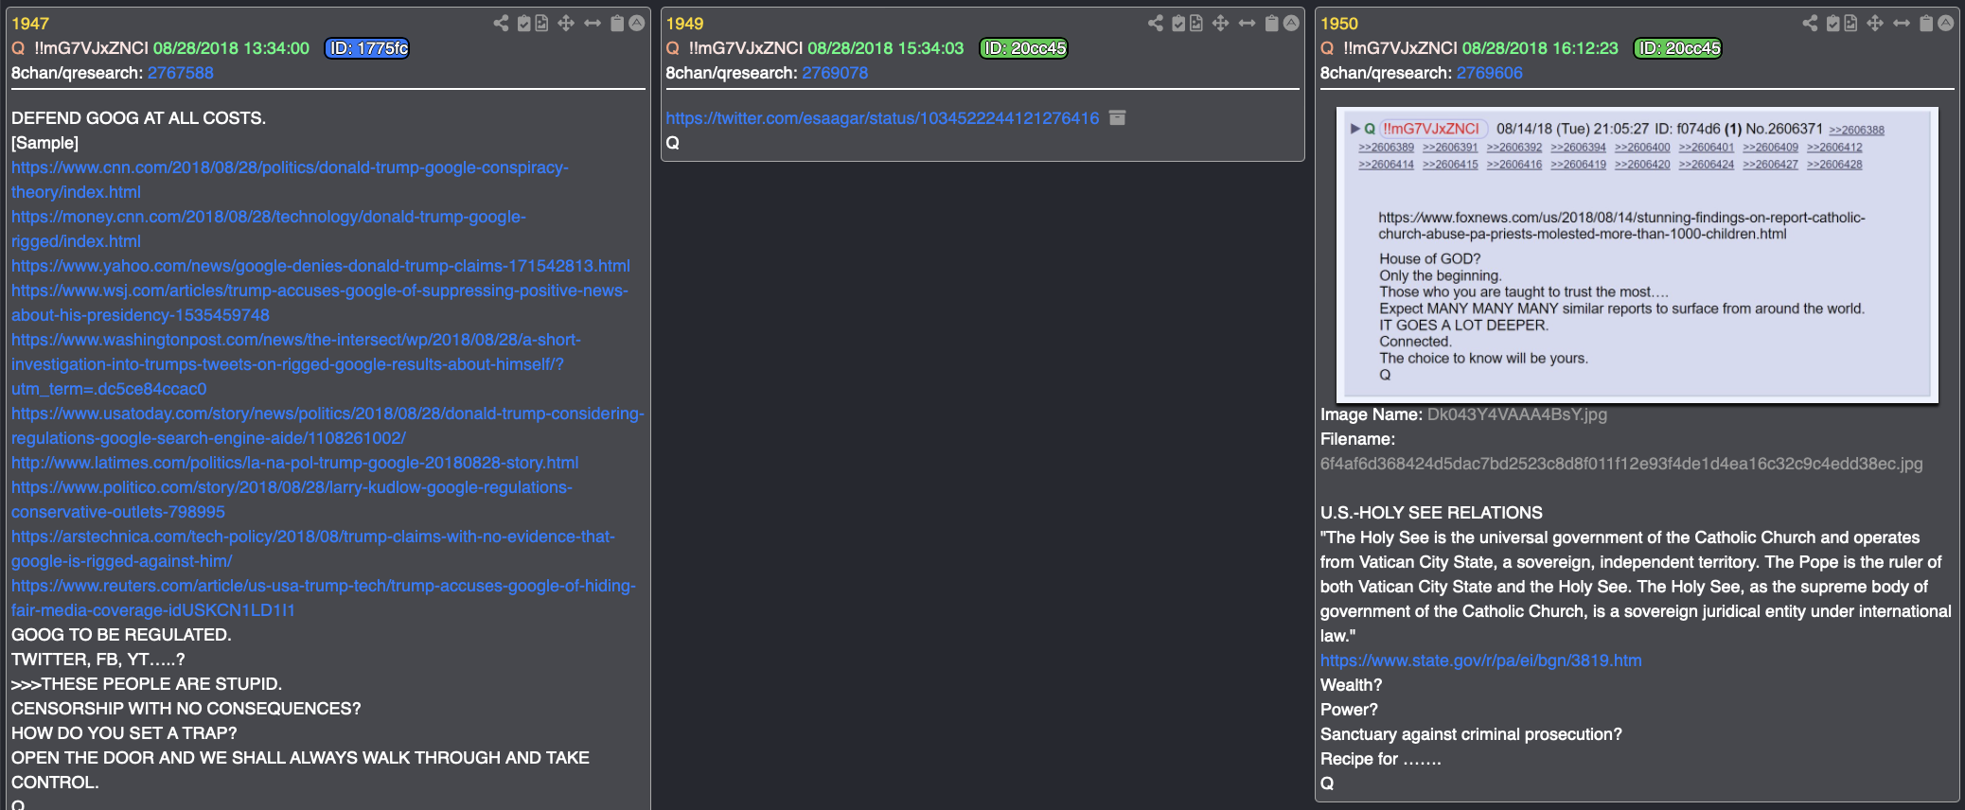
Task: Click the circled up-arrow icon on post 1947
Action: (637, 24)
